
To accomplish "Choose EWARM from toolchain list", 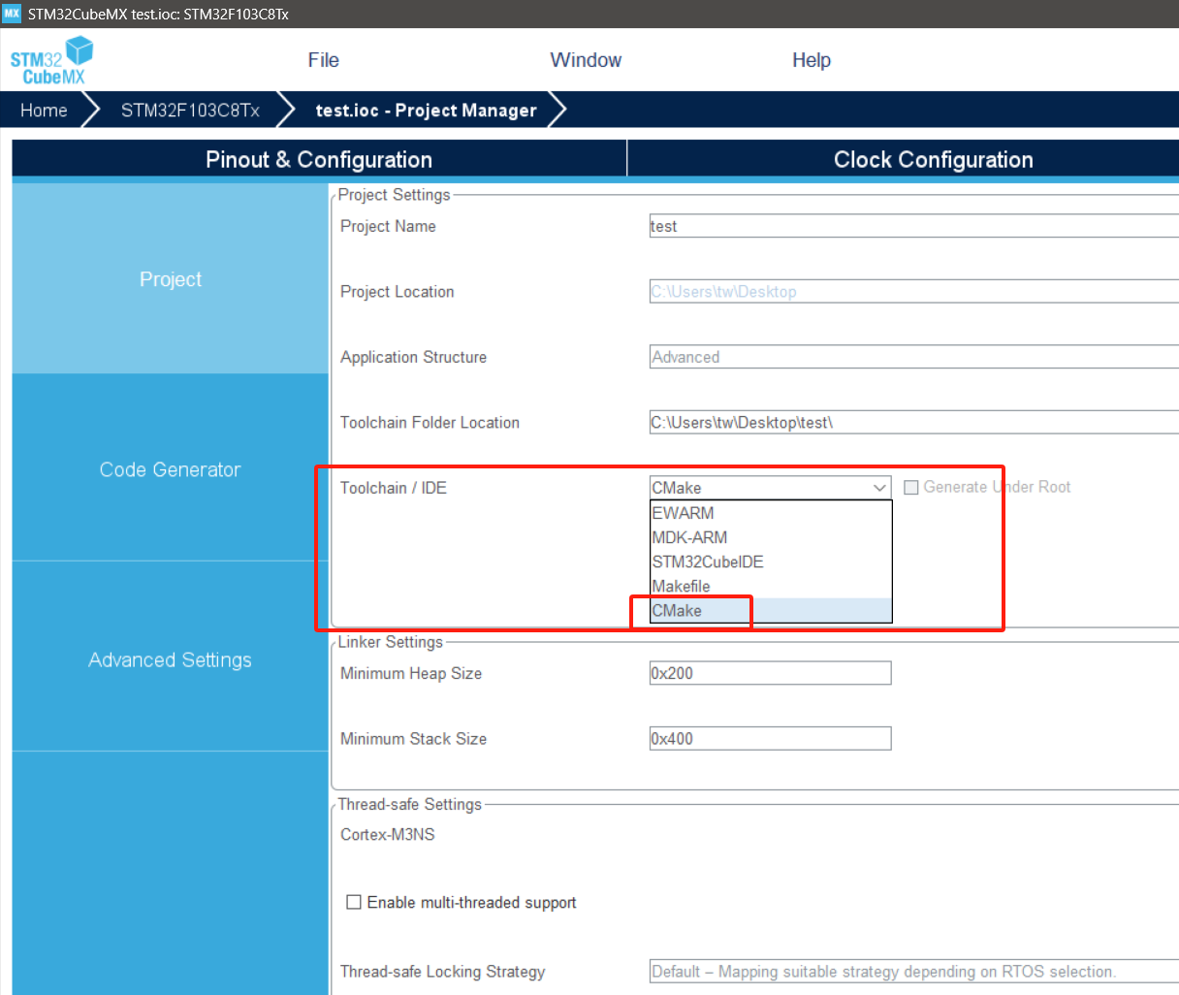I will 771,513.
